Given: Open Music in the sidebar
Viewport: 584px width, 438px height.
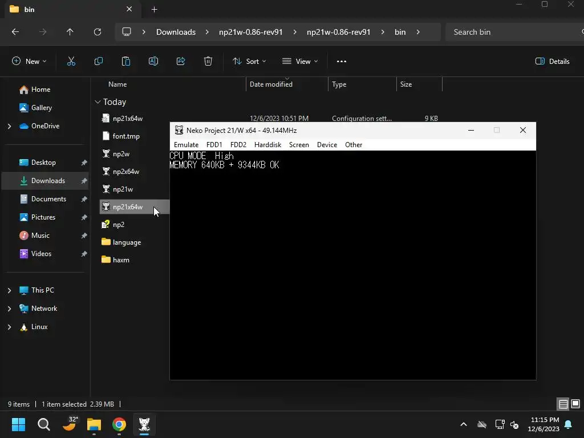Looking at the screenshot, I should tap(40, 236).
